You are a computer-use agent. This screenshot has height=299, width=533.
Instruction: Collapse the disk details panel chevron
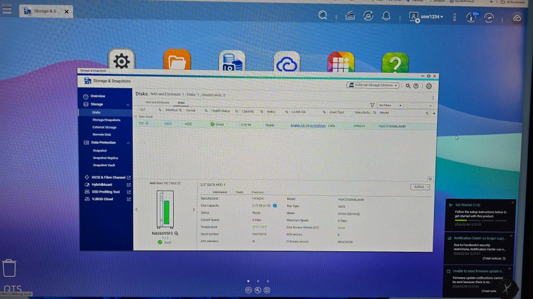pos(430,179)
